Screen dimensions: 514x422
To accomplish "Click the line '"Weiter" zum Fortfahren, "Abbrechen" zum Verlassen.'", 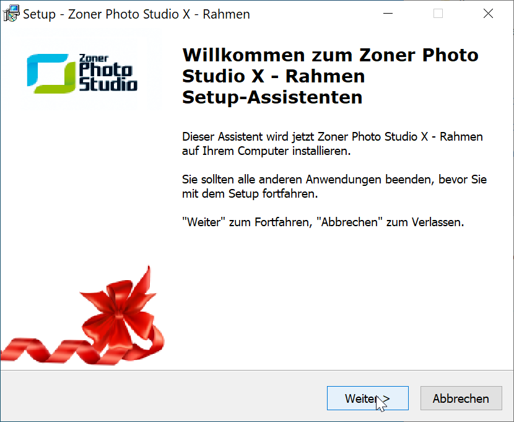I will (x=323, y=222).
